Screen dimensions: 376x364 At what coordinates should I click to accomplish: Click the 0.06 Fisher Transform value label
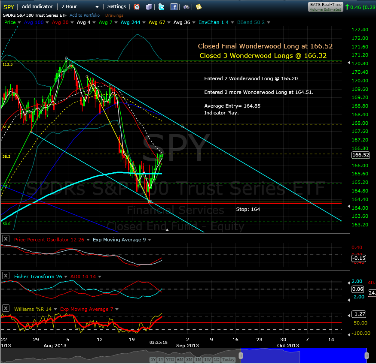[358, 289]
